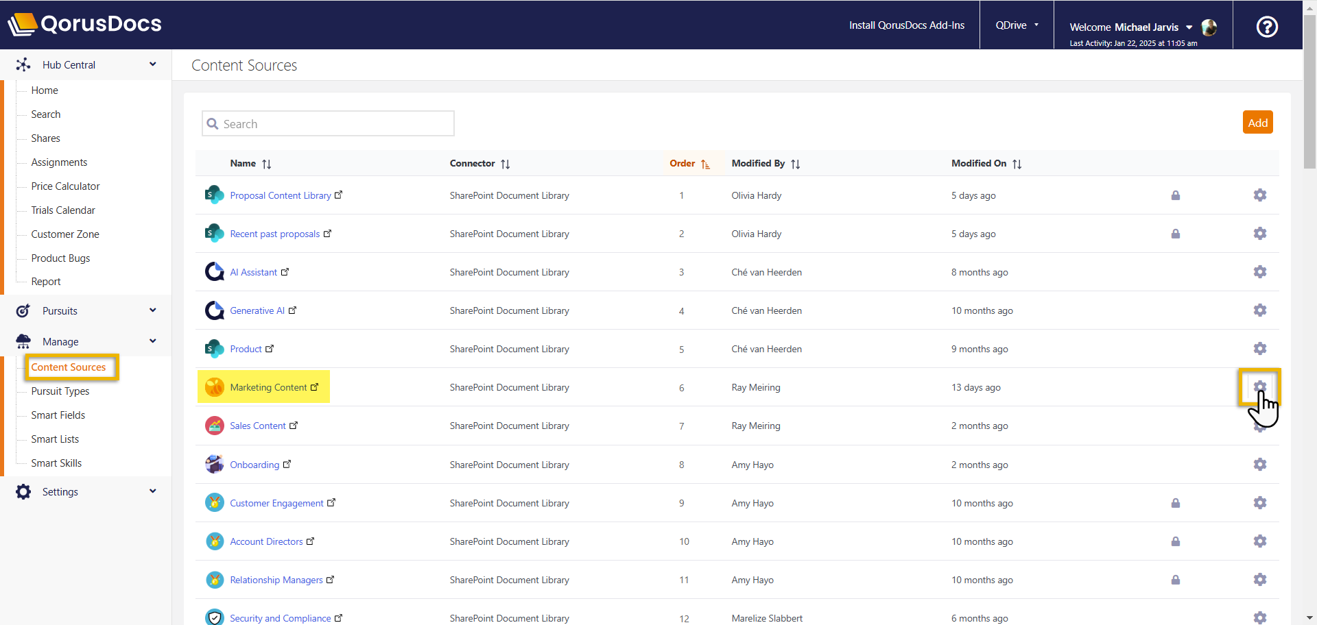Open Smart Lists in sidebar

tap(55, 439)
